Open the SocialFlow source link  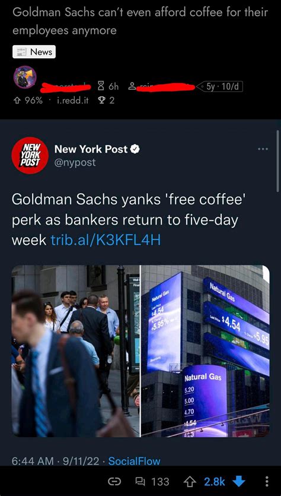tap(134, 461)
